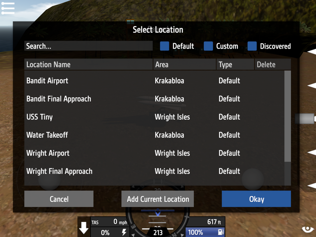Cancel the location selection
The width and height of the screenshot is (316, 237).
[59, 199]
